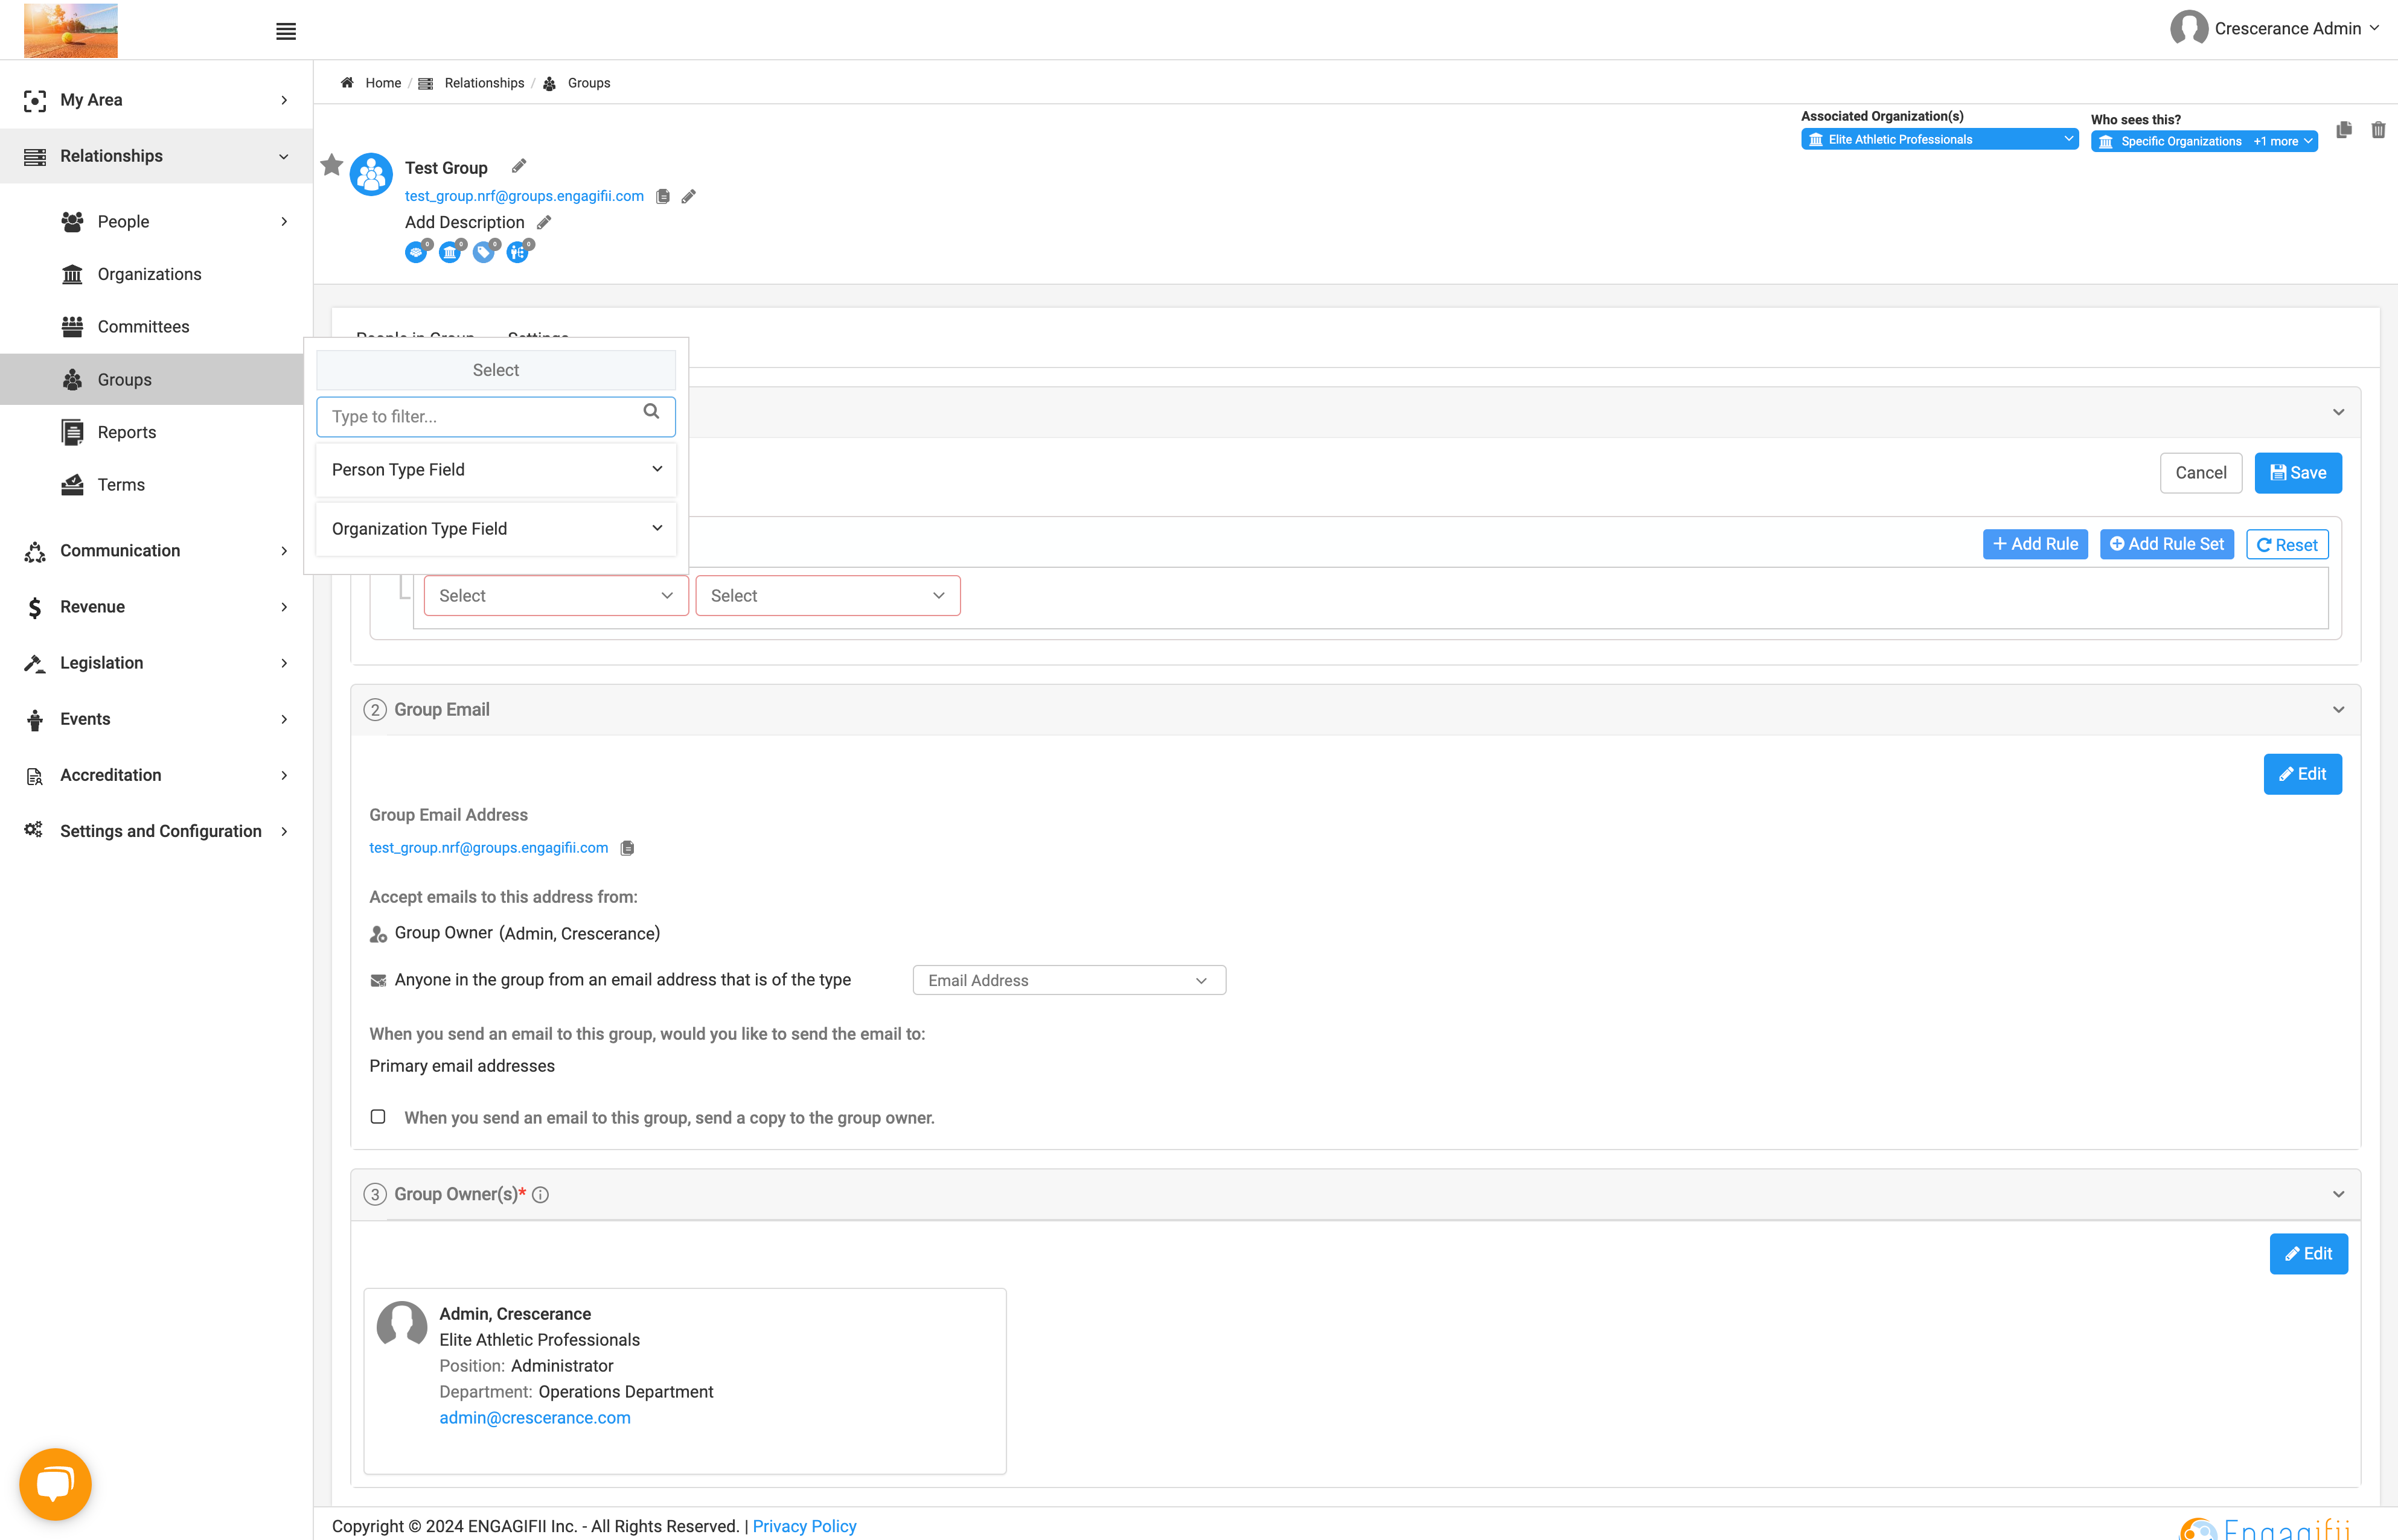Click the Save button

(x=2298, y=473)
